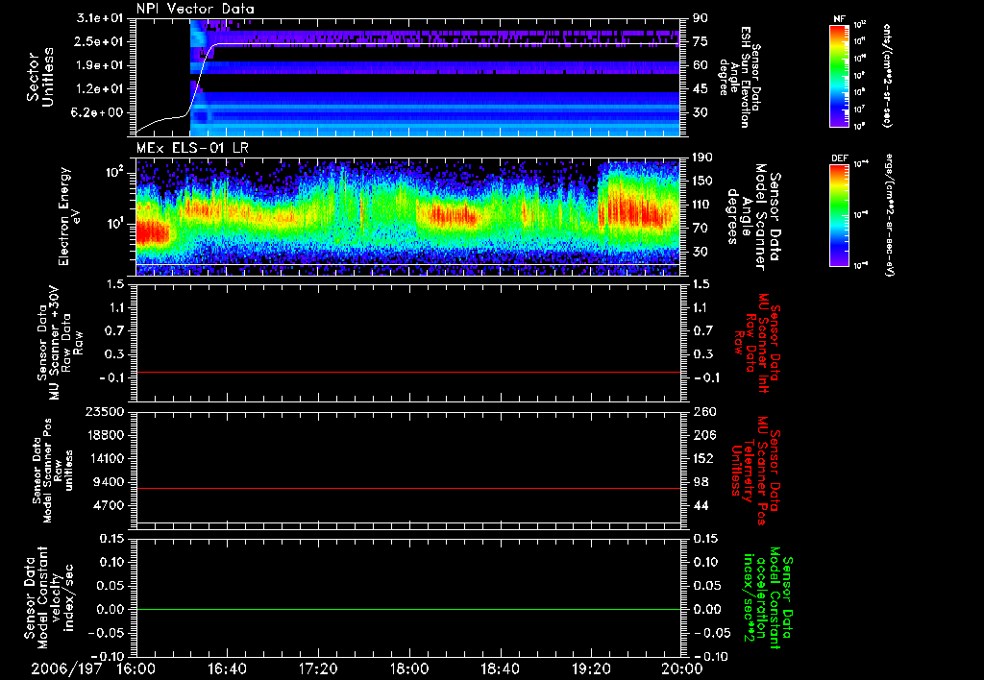Screen dimensions: 984x680
Task: Click the 16:00 time axis label
Action: tap(136, 668)
